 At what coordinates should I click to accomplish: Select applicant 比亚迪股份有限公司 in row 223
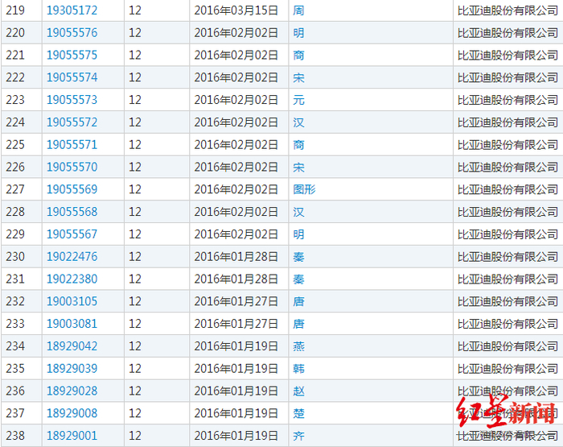(x=508, y=100)
